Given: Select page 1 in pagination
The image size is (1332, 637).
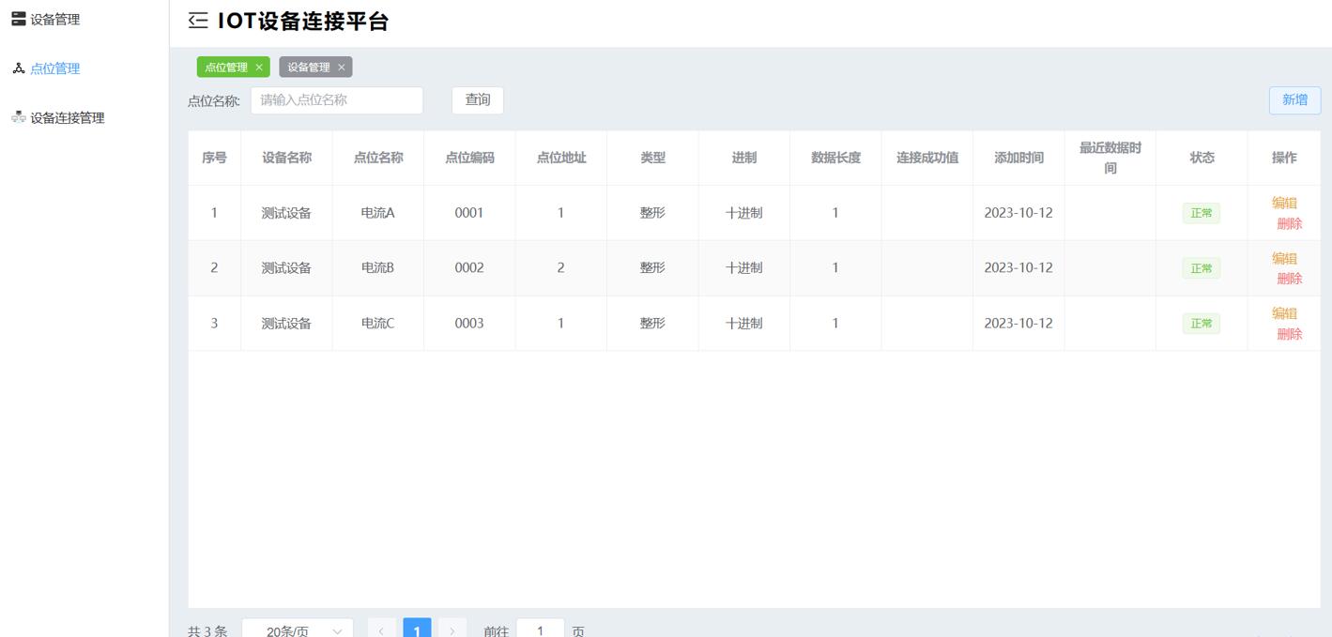Looking at the screenshot, I should 417,629.
